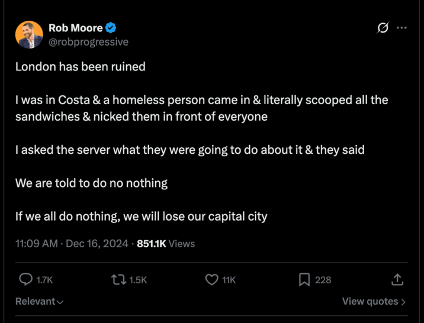Image resolution: width=424 pixels, height=323 pixels.
Task: Click the 851.1K Views counter
Action: pyautogui.click(x=166, y=243)
